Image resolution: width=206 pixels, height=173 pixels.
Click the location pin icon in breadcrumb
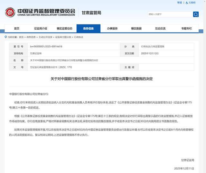click(6, 37)
